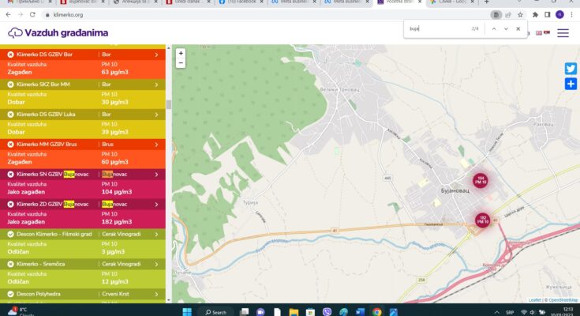Go to previous find-in-page result

pos(493,28)
